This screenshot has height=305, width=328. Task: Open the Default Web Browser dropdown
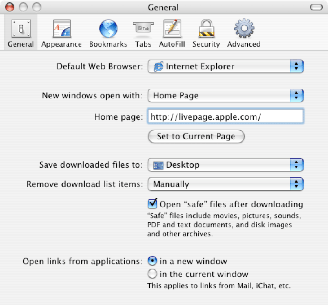(x=225, y=66)
